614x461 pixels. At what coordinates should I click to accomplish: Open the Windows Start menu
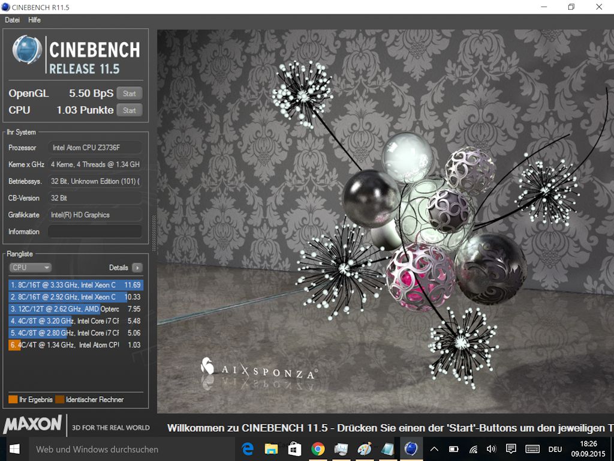click(14, 449)
